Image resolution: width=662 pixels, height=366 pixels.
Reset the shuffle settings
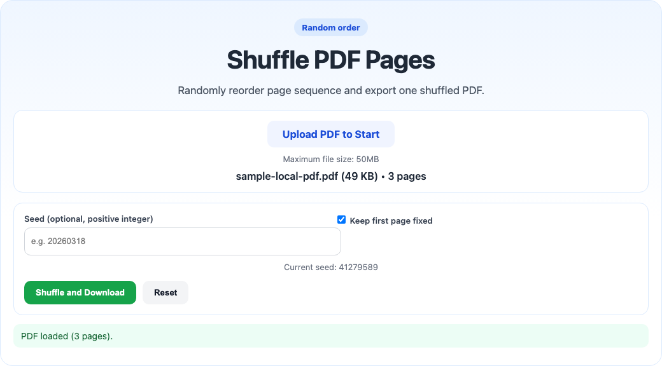[x=165, y=292]
